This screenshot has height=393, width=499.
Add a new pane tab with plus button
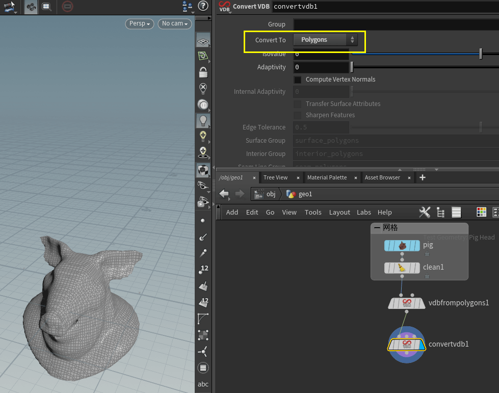click(x=422, y=177)
